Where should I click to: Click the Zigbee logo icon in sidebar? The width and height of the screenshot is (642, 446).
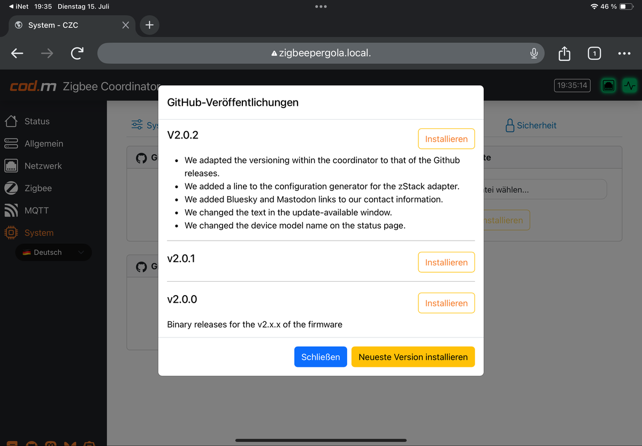point(11,188)
